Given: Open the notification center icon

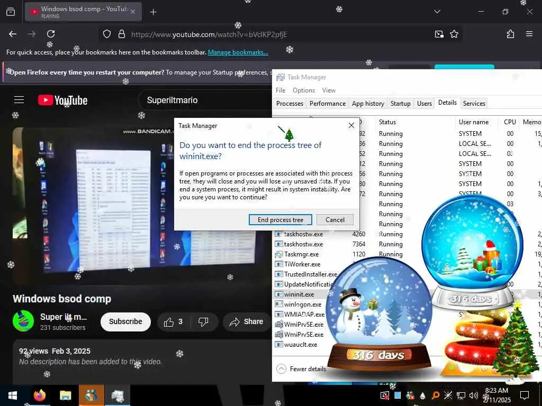Looking at the screenshot, I should tap(525, 395).
